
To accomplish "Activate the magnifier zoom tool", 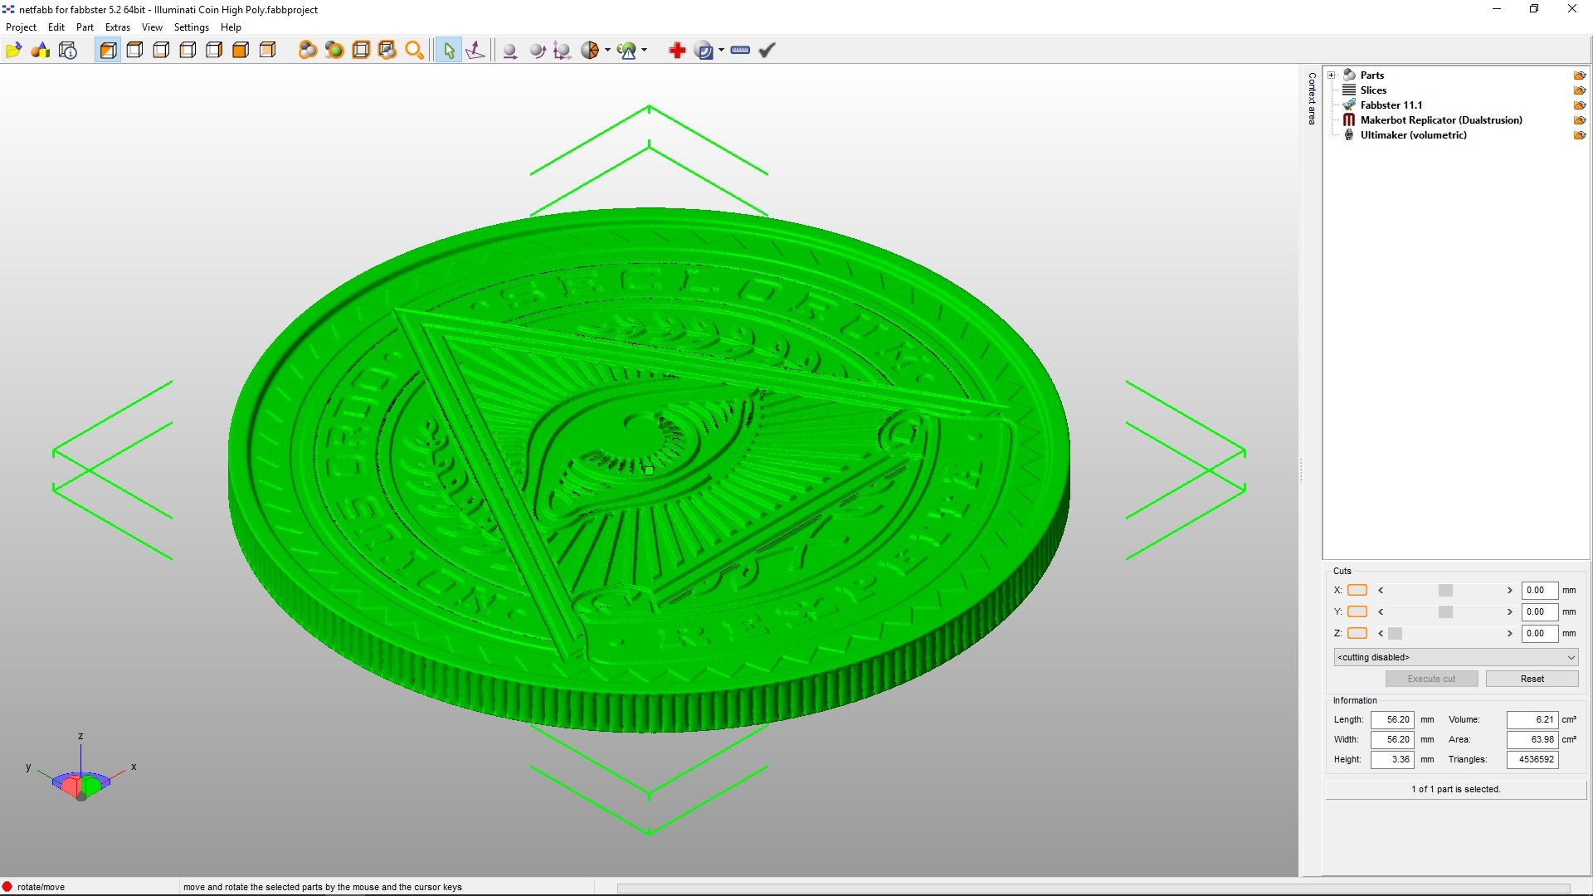I will pyautogui.click(x=414, y=51).
